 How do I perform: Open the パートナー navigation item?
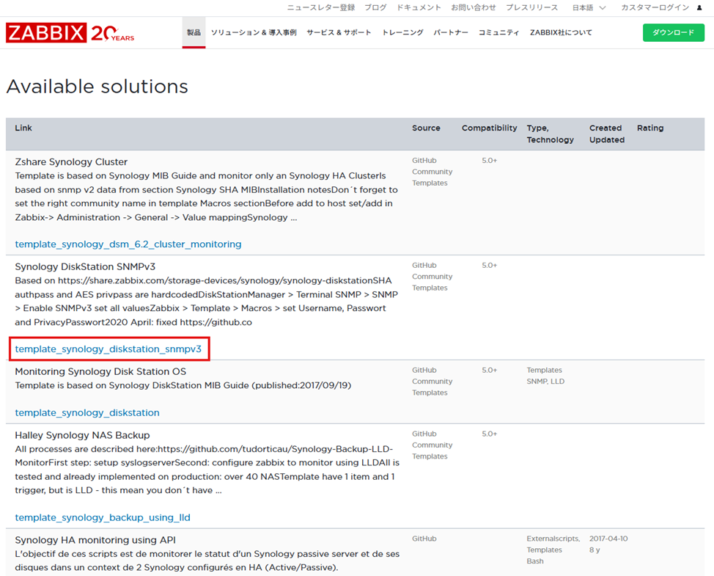(x=451, y=33)
